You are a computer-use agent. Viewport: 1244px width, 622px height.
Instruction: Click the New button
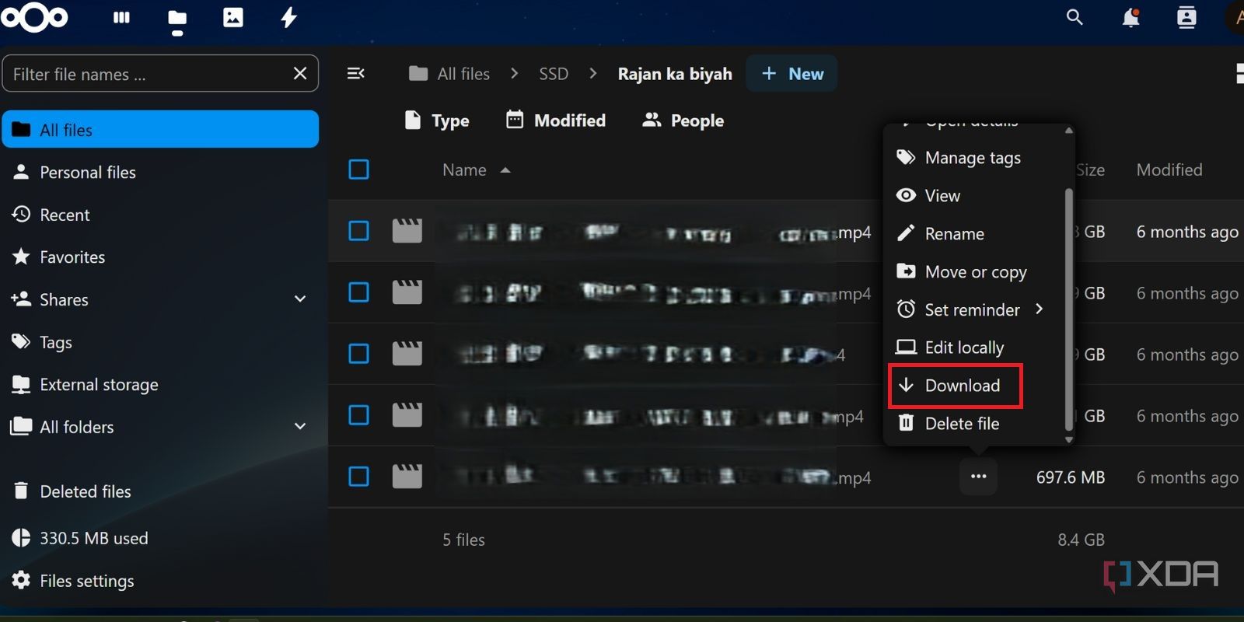(x=791, y=74)
